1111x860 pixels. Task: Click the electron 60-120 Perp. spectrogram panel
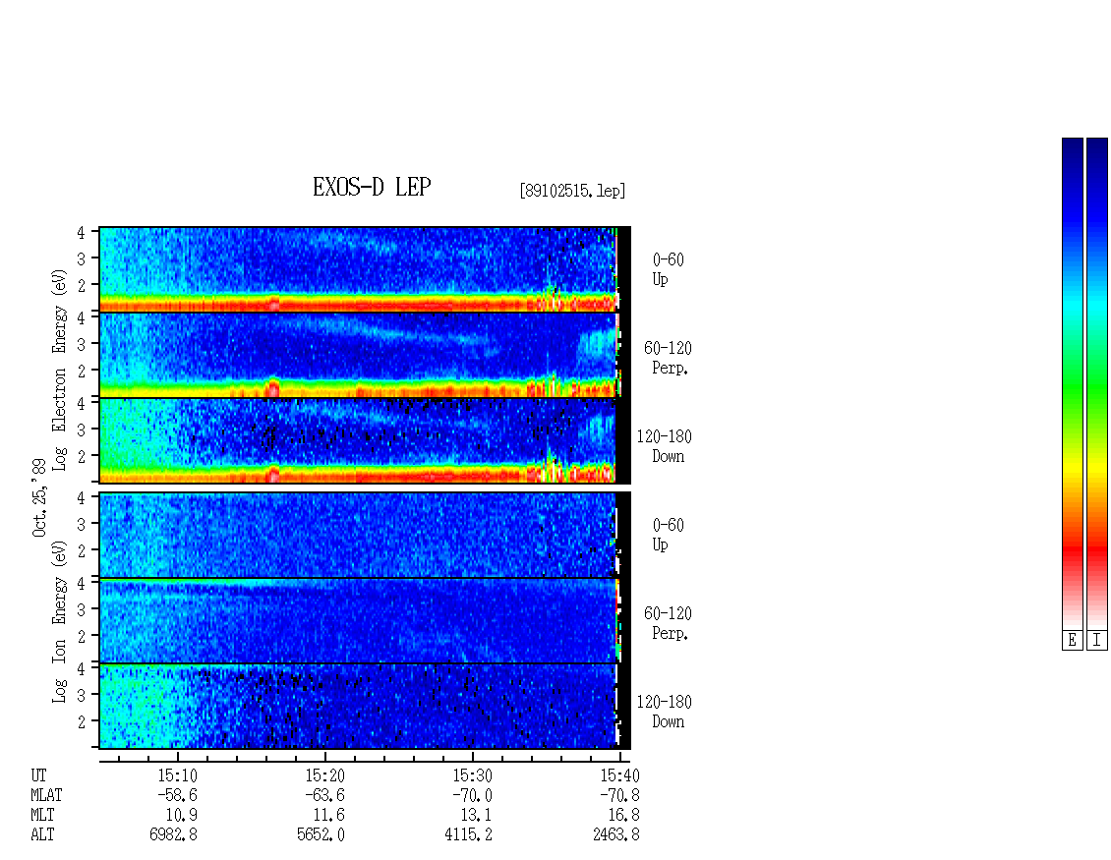pos(364,355)
